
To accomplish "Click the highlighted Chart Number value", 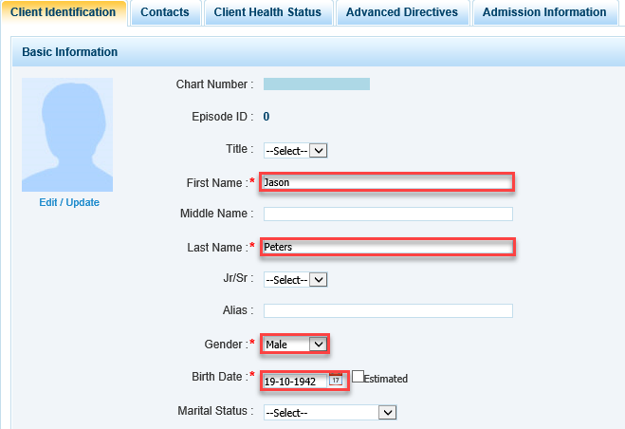I will tap(316, 84).
